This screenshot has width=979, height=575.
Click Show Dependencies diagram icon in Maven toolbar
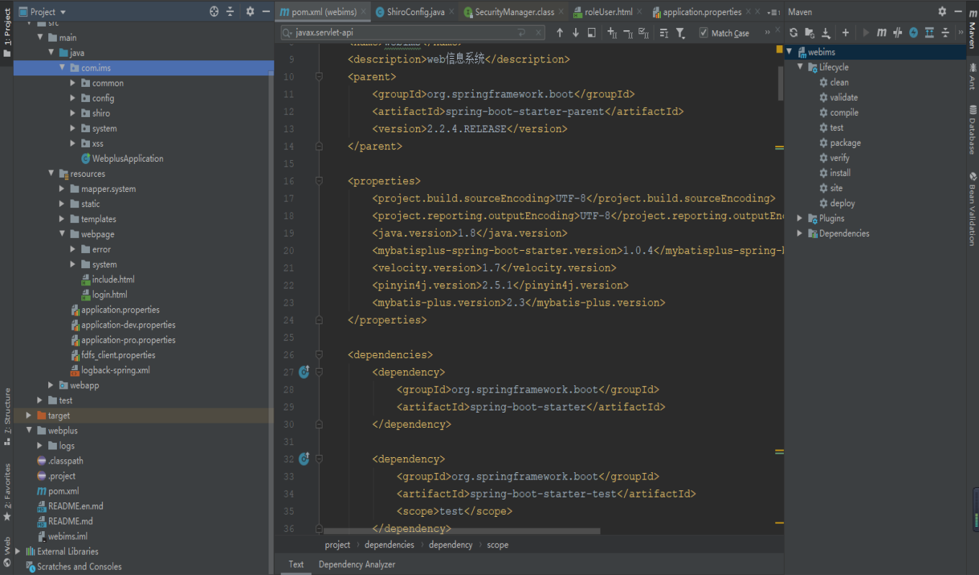click(929, 32)
